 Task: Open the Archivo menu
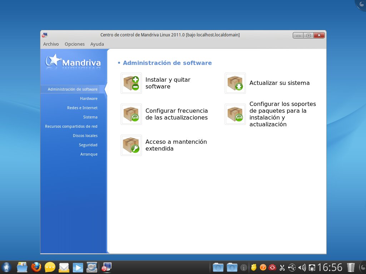tap(51, 44)
